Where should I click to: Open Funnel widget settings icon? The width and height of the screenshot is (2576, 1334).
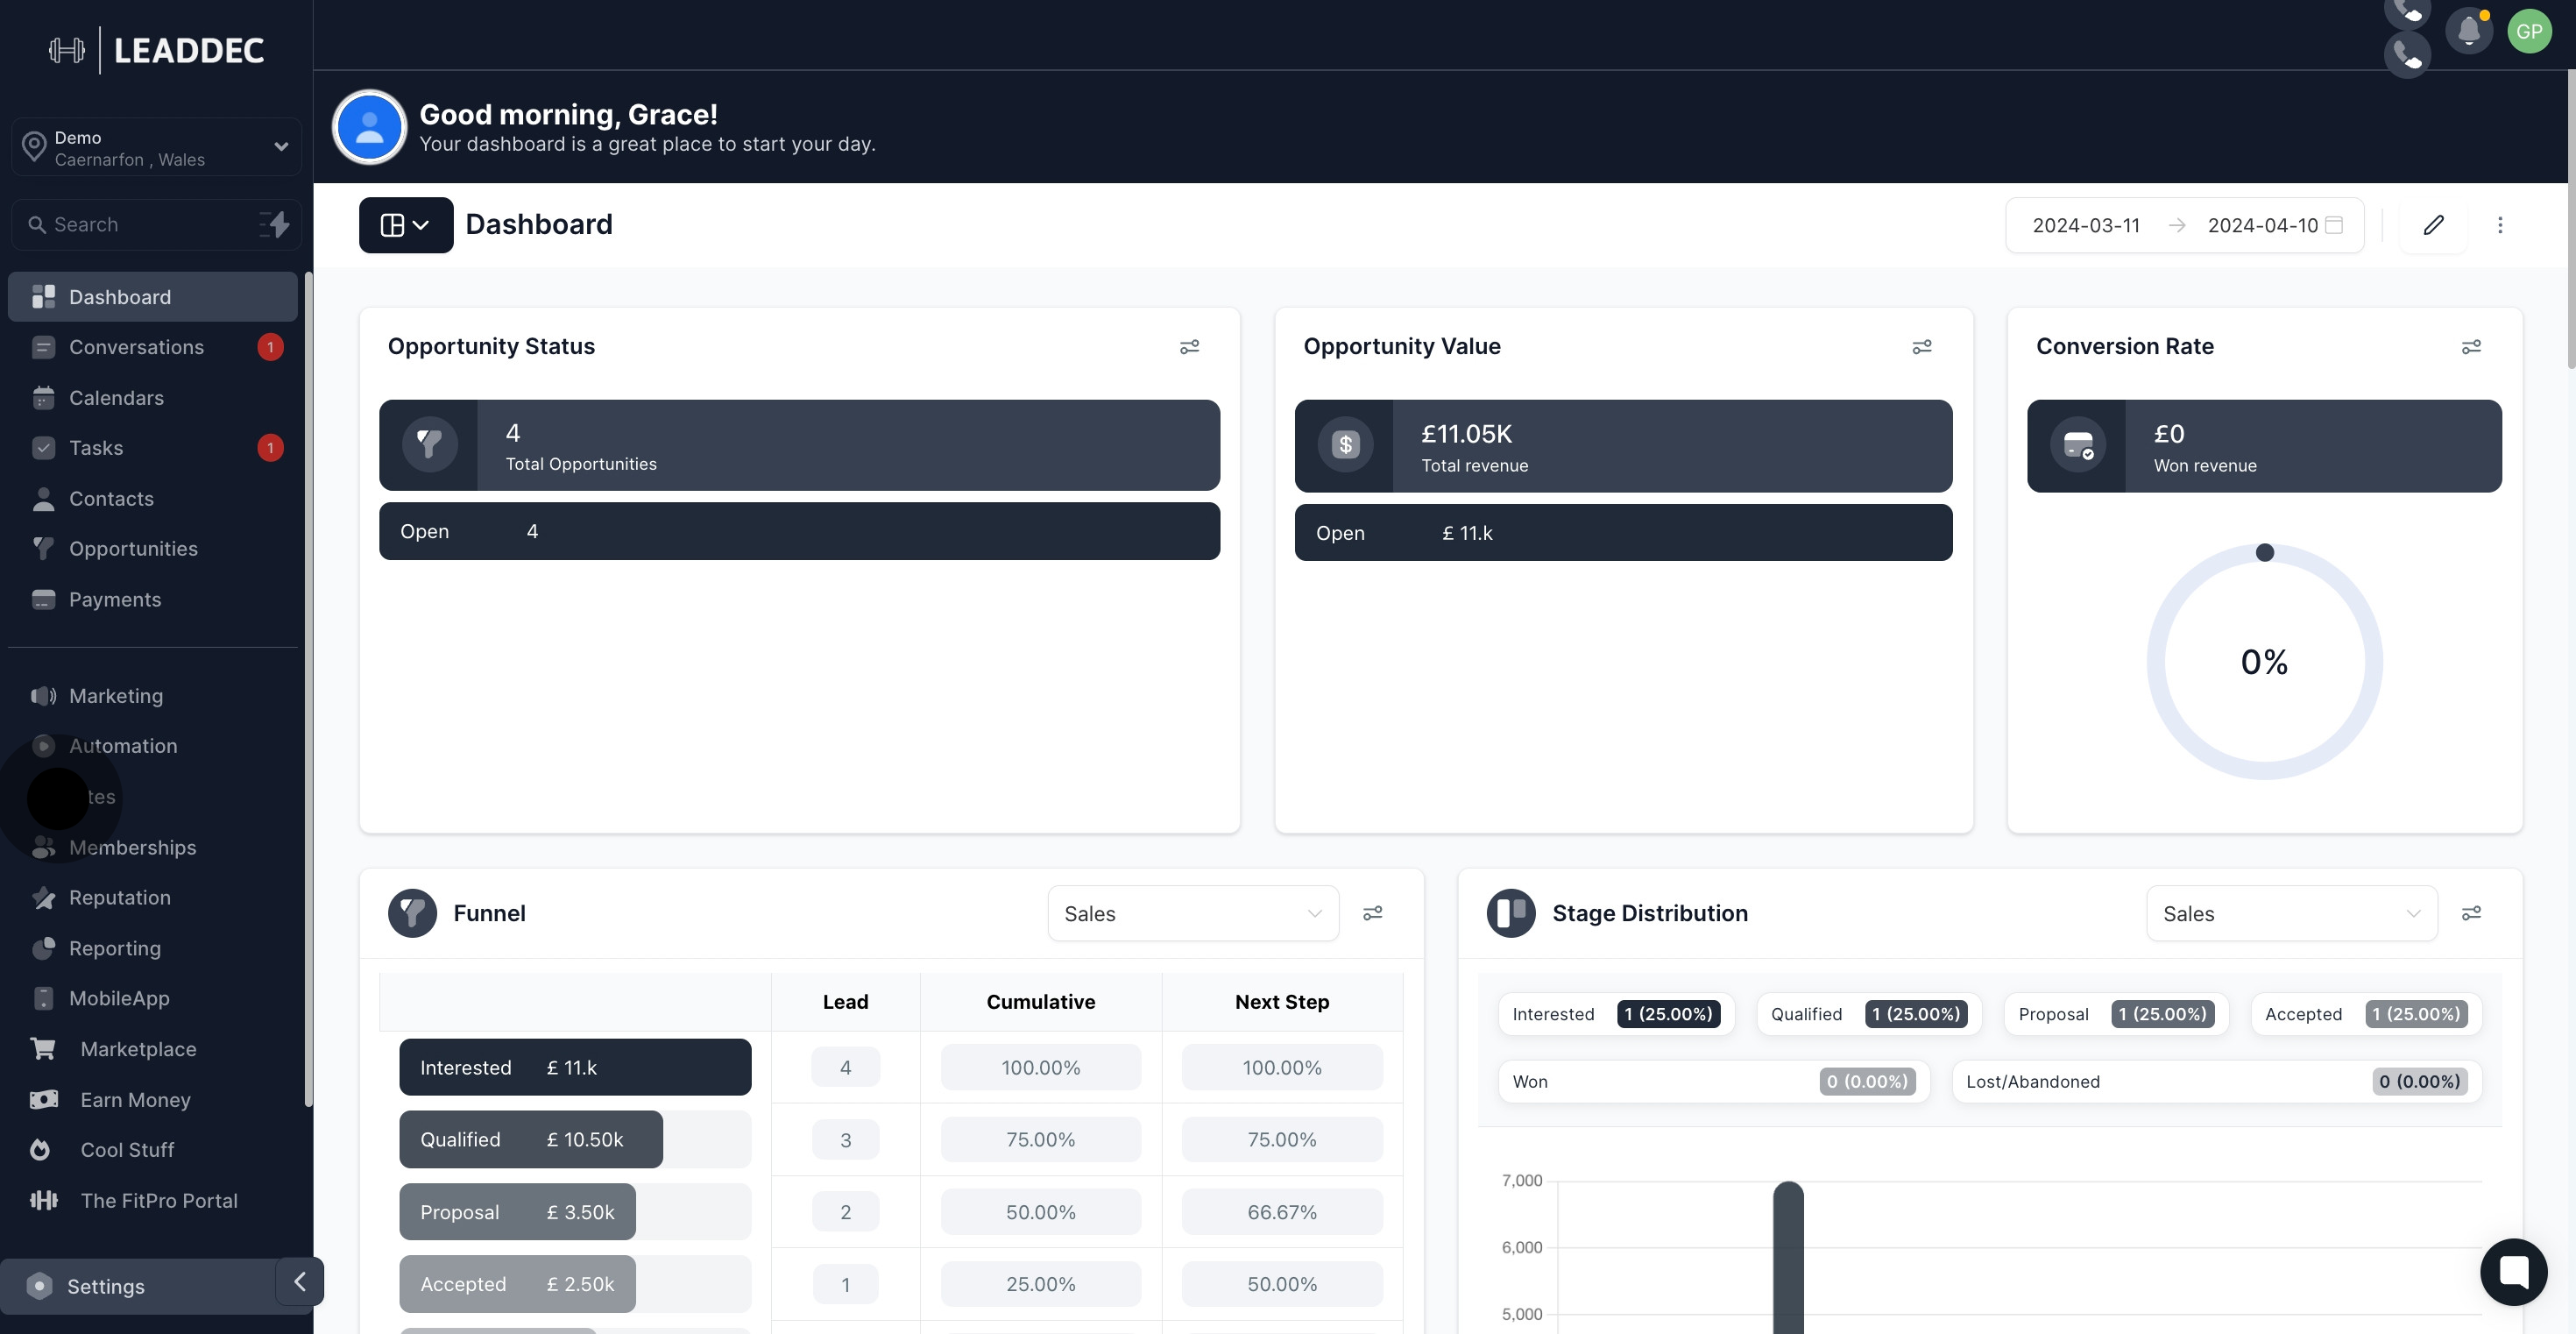pos(1373,913)
